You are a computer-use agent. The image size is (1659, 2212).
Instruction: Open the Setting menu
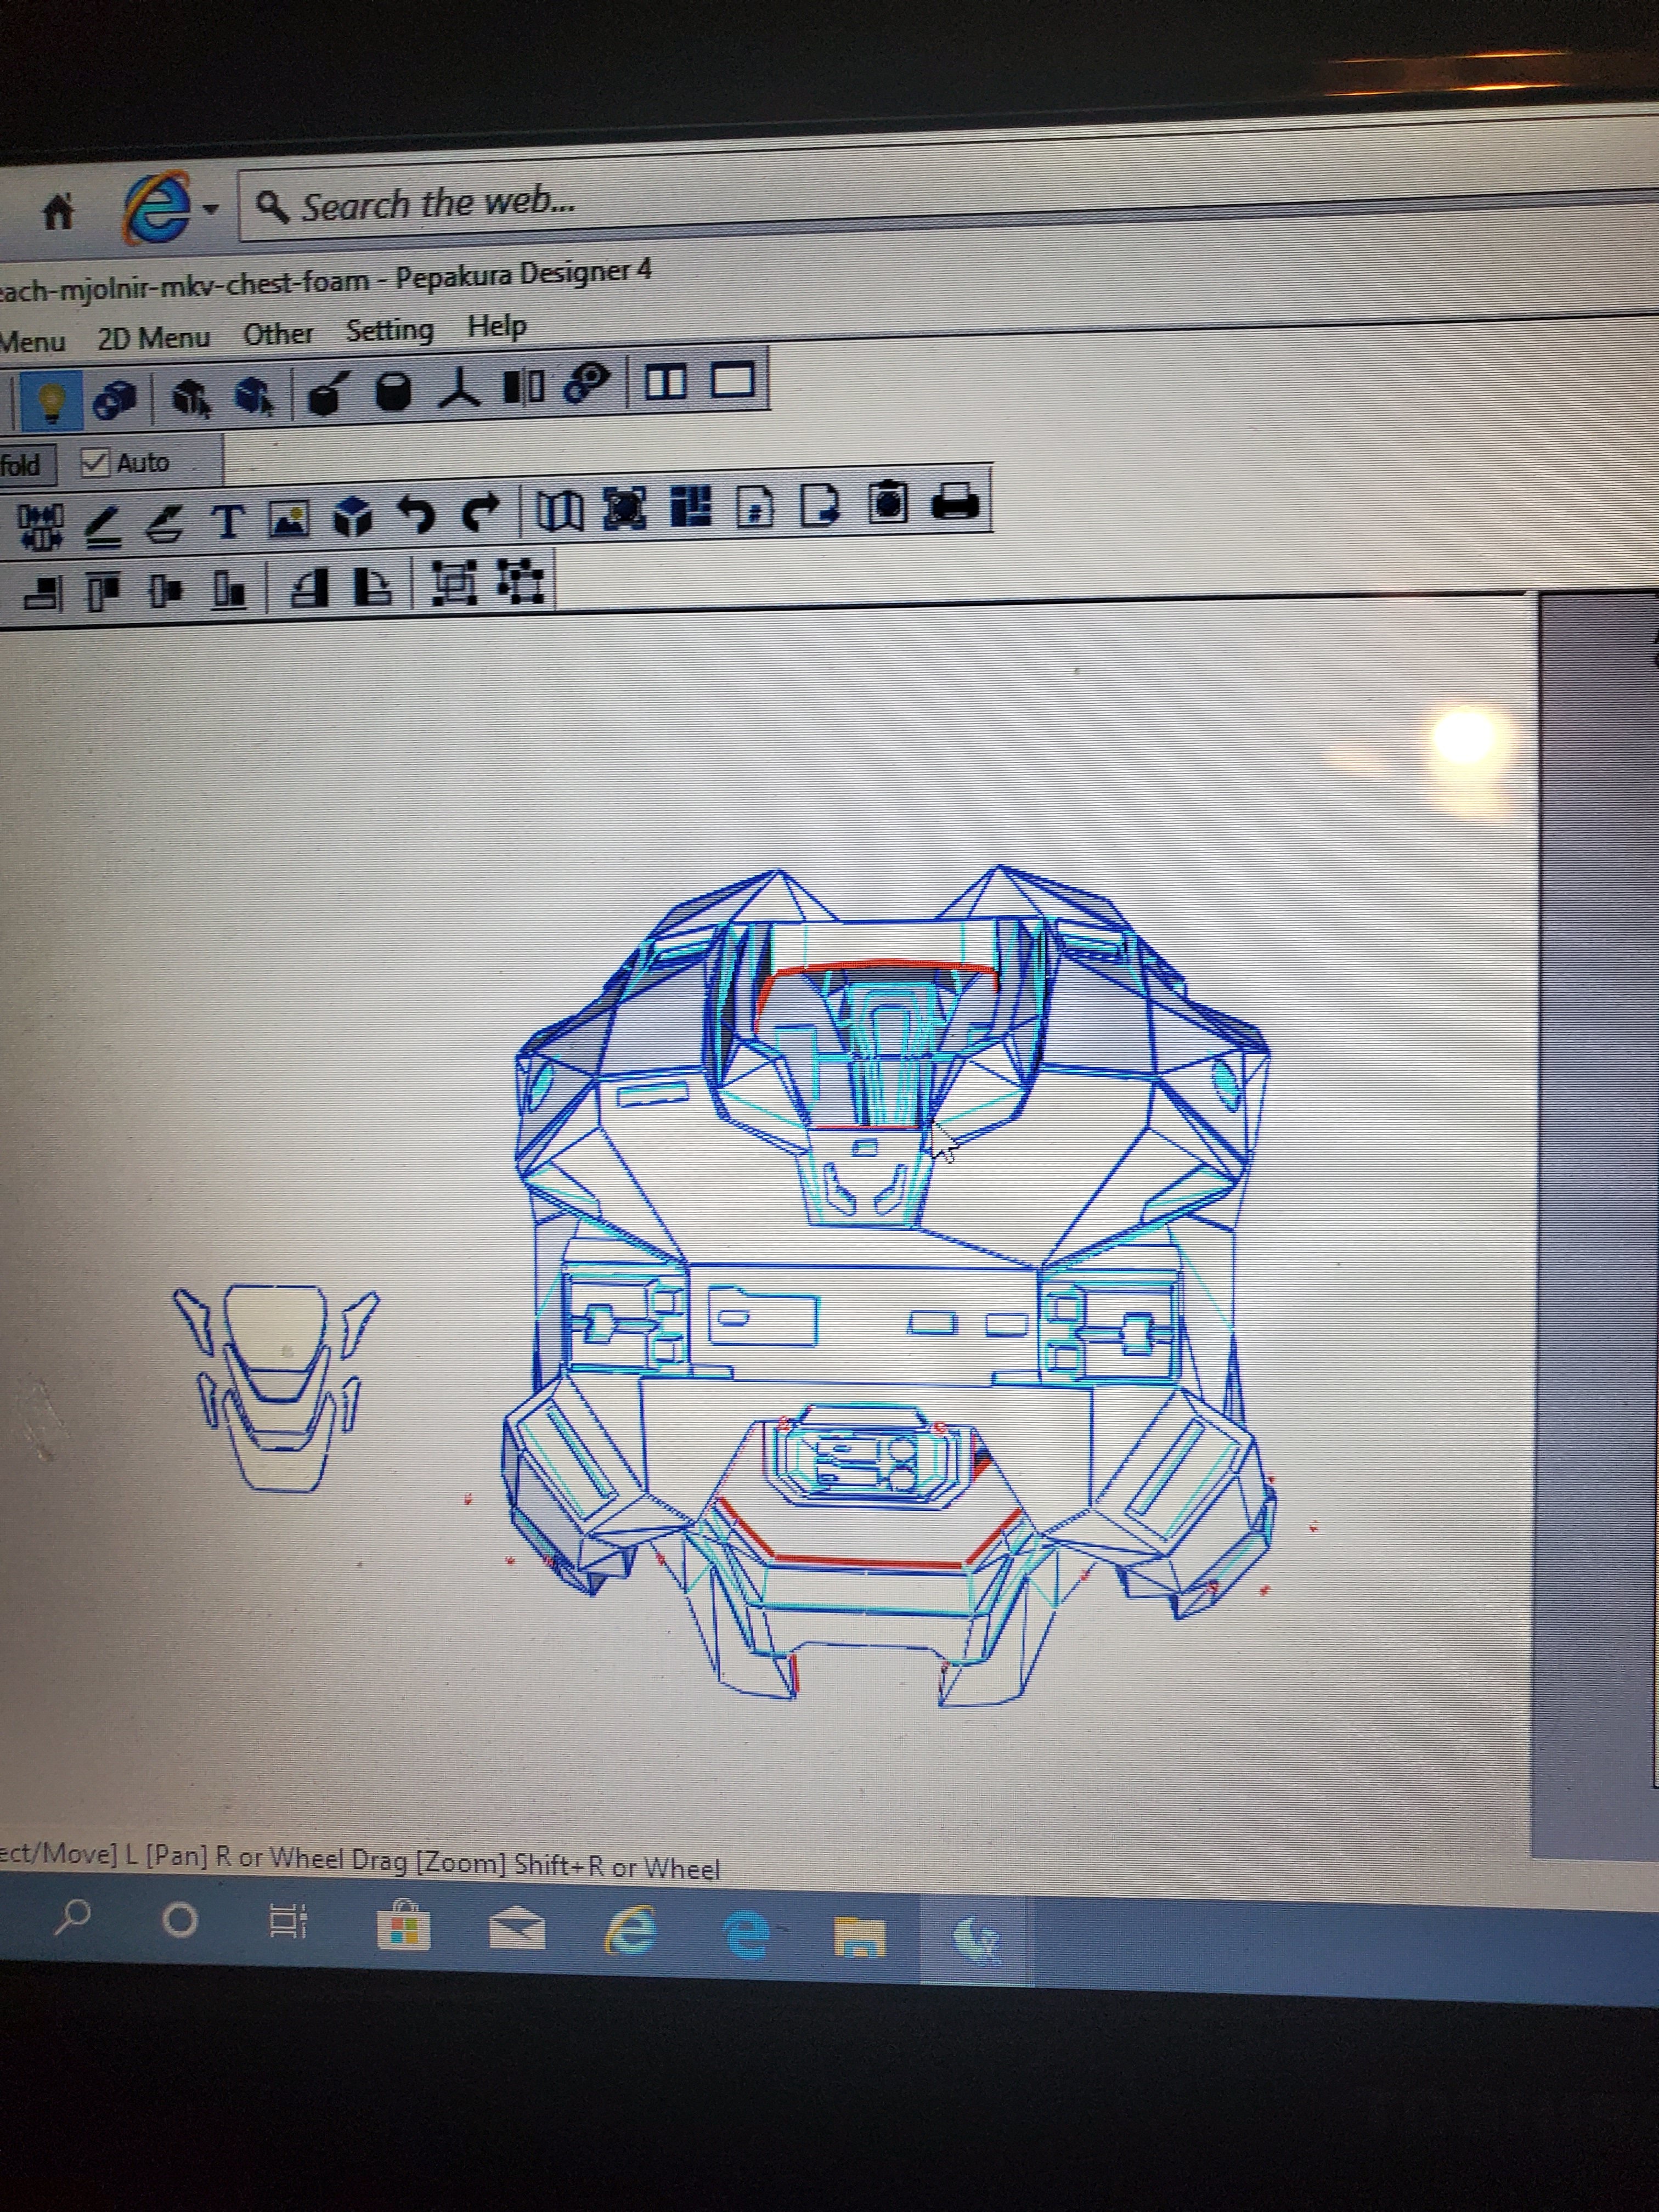point(390,330)
